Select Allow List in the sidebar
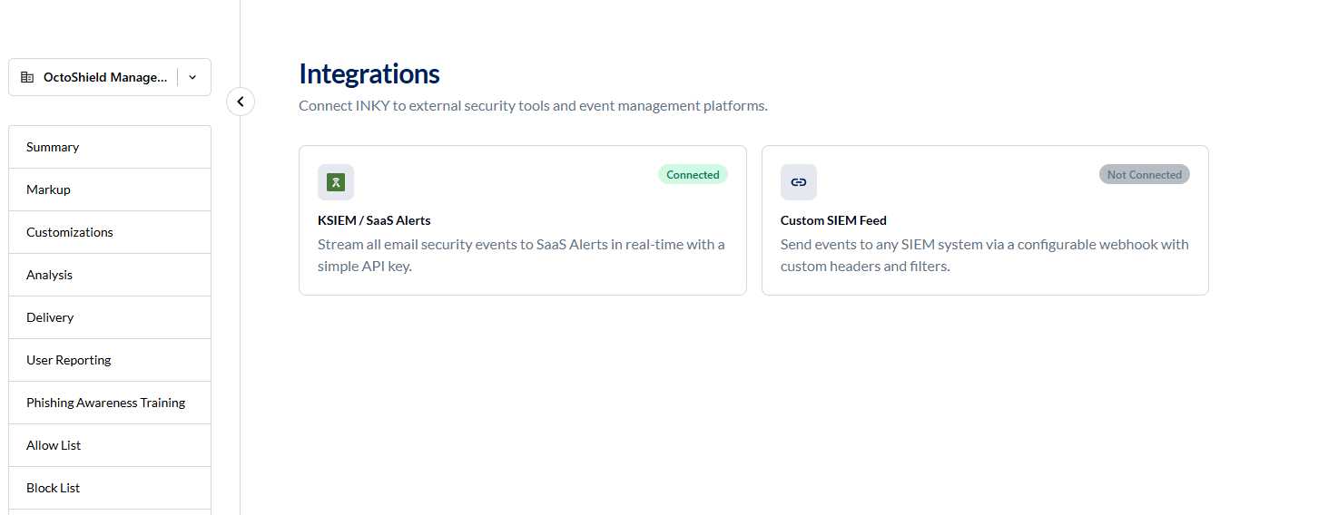This screenshot has width=1328, height=515. tap(110, 445)
